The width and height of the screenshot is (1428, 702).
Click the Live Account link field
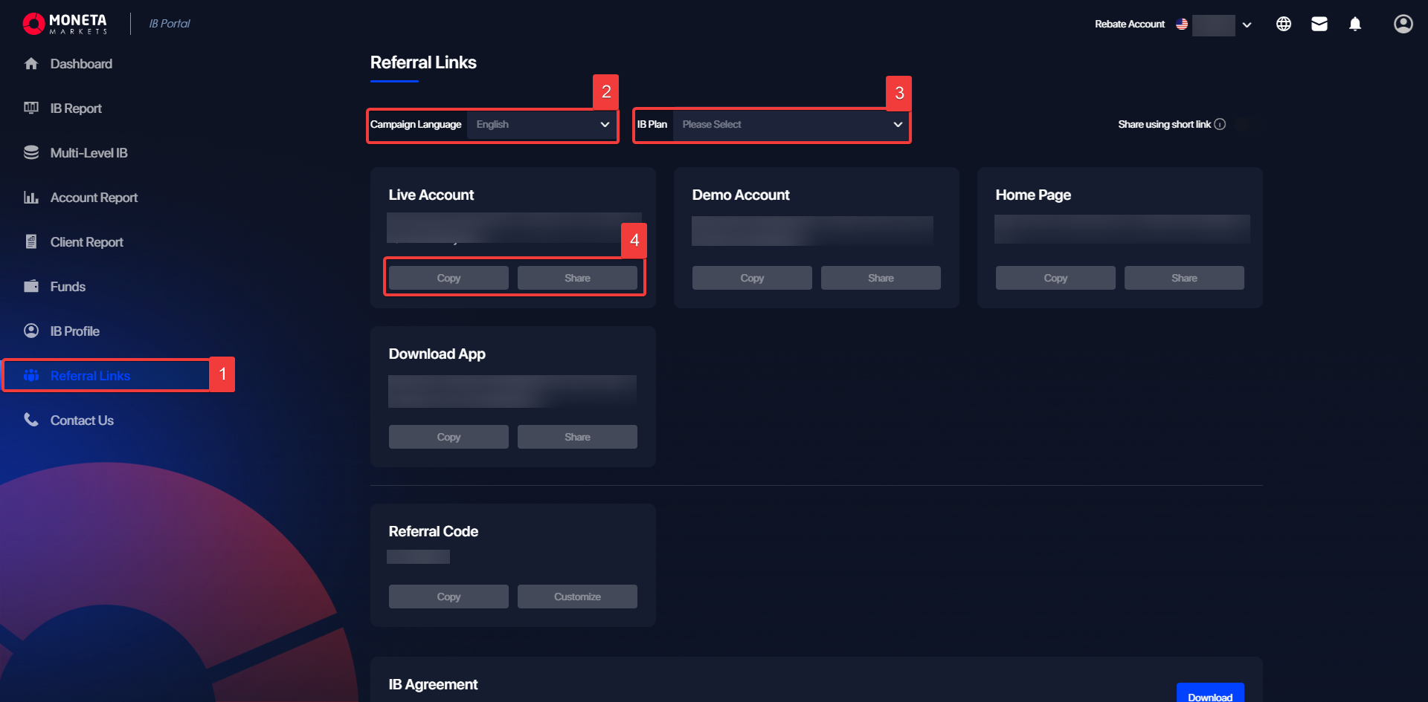point(514,228)
